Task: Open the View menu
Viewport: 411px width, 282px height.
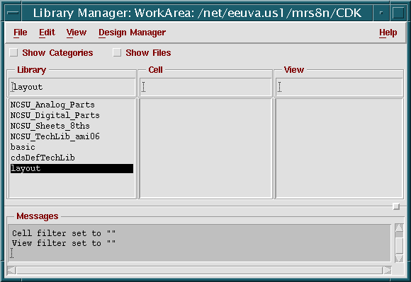Action: [77, 33]
